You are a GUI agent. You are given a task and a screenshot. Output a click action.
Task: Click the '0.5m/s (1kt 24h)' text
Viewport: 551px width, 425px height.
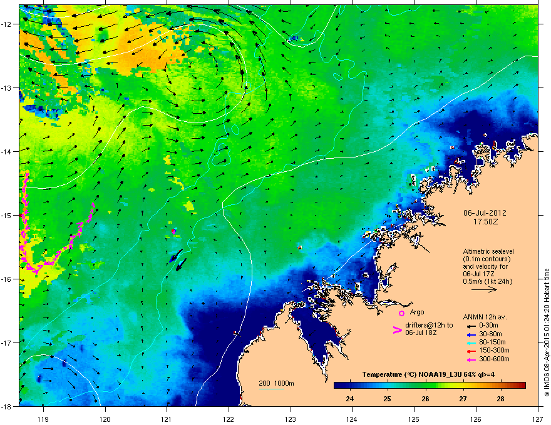coord(487,281)
